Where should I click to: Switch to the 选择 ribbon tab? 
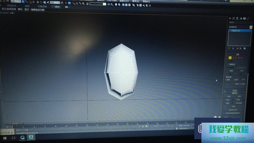pyautogui.click(x=27, y=6)
